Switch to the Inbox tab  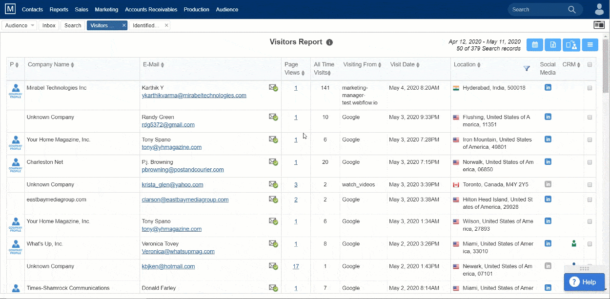tap(49, 25)
